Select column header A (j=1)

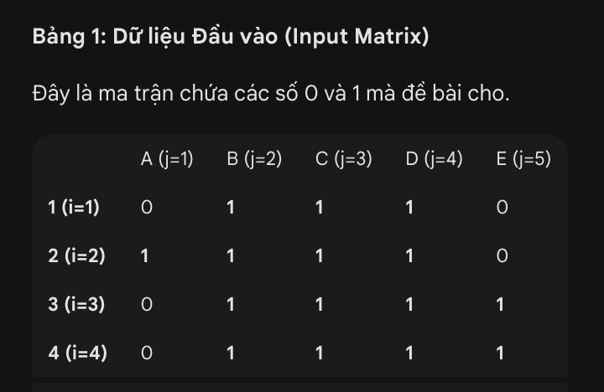coord(167,159)
